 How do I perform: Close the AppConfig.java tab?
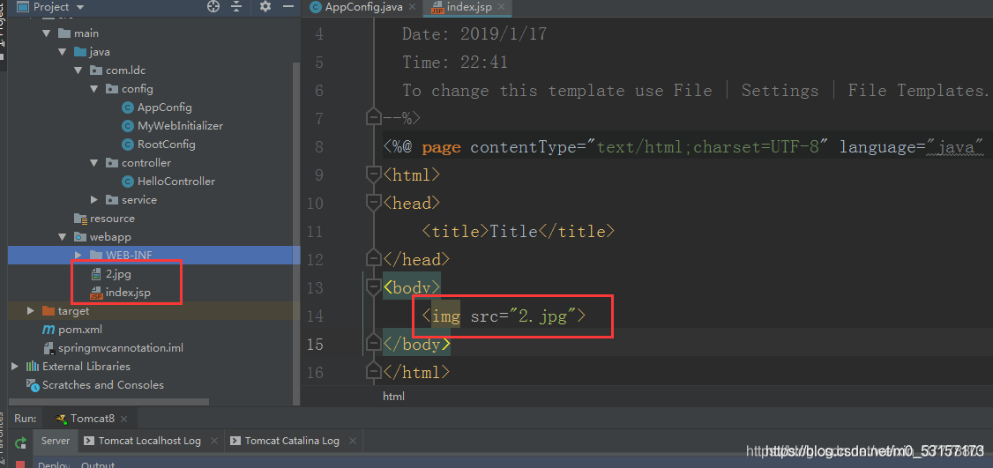[x=412, y=8]
